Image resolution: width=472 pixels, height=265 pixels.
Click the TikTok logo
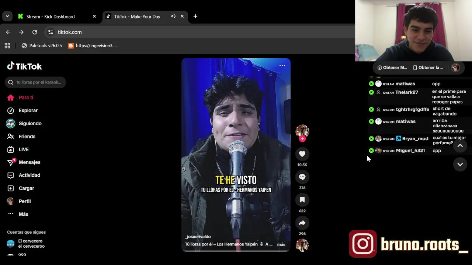(24, 66)
